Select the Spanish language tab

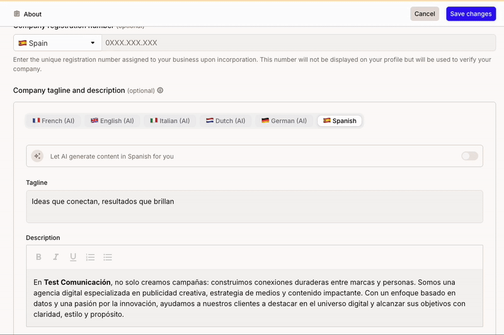click(x=340, y=120)
